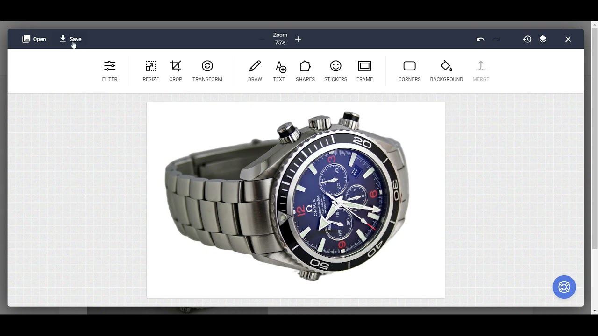Open the Corners tool

409,71
